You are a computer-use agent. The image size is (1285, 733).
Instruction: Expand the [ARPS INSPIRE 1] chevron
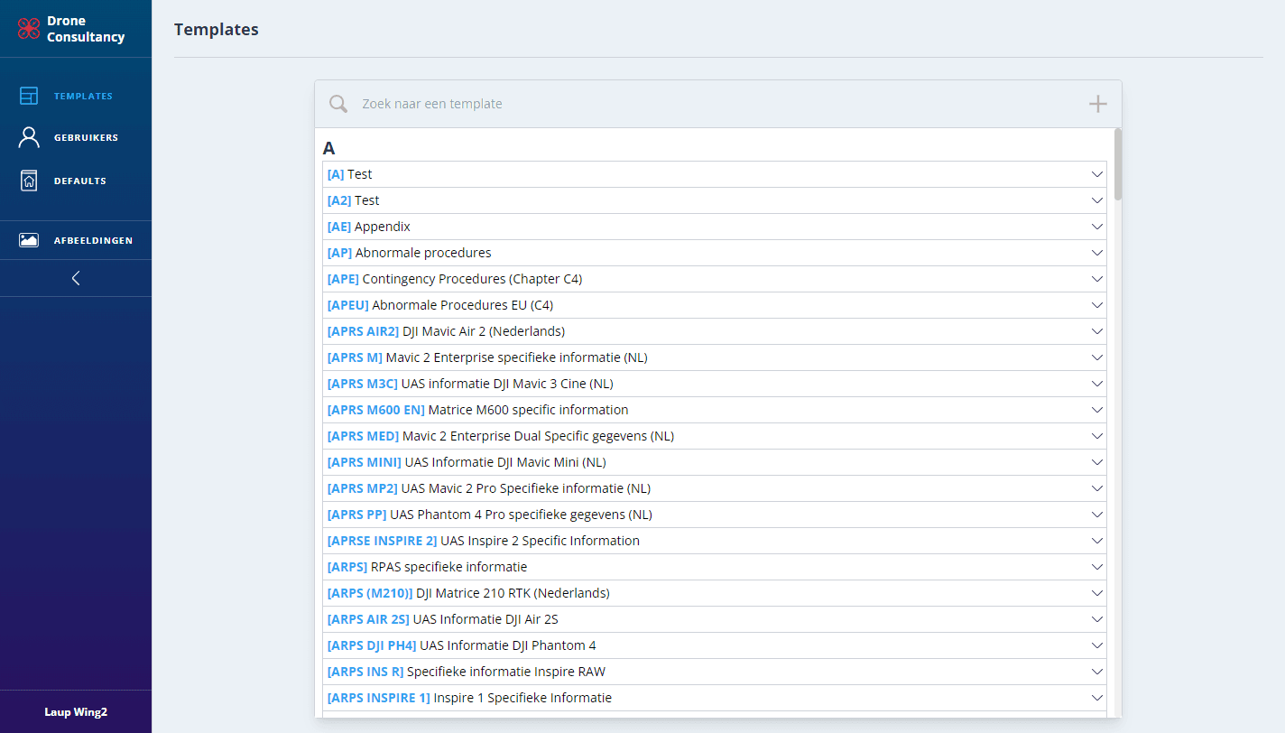point(1097,698)
